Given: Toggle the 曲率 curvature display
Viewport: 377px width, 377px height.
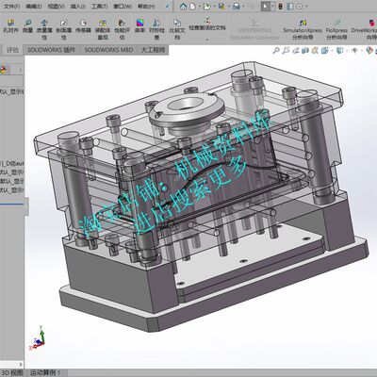Looking at the screenshot, I should pyautogui.click(x=139, y=26).
